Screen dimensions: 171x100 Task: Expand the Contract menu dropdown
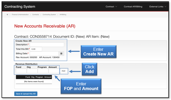click(111, 7)
